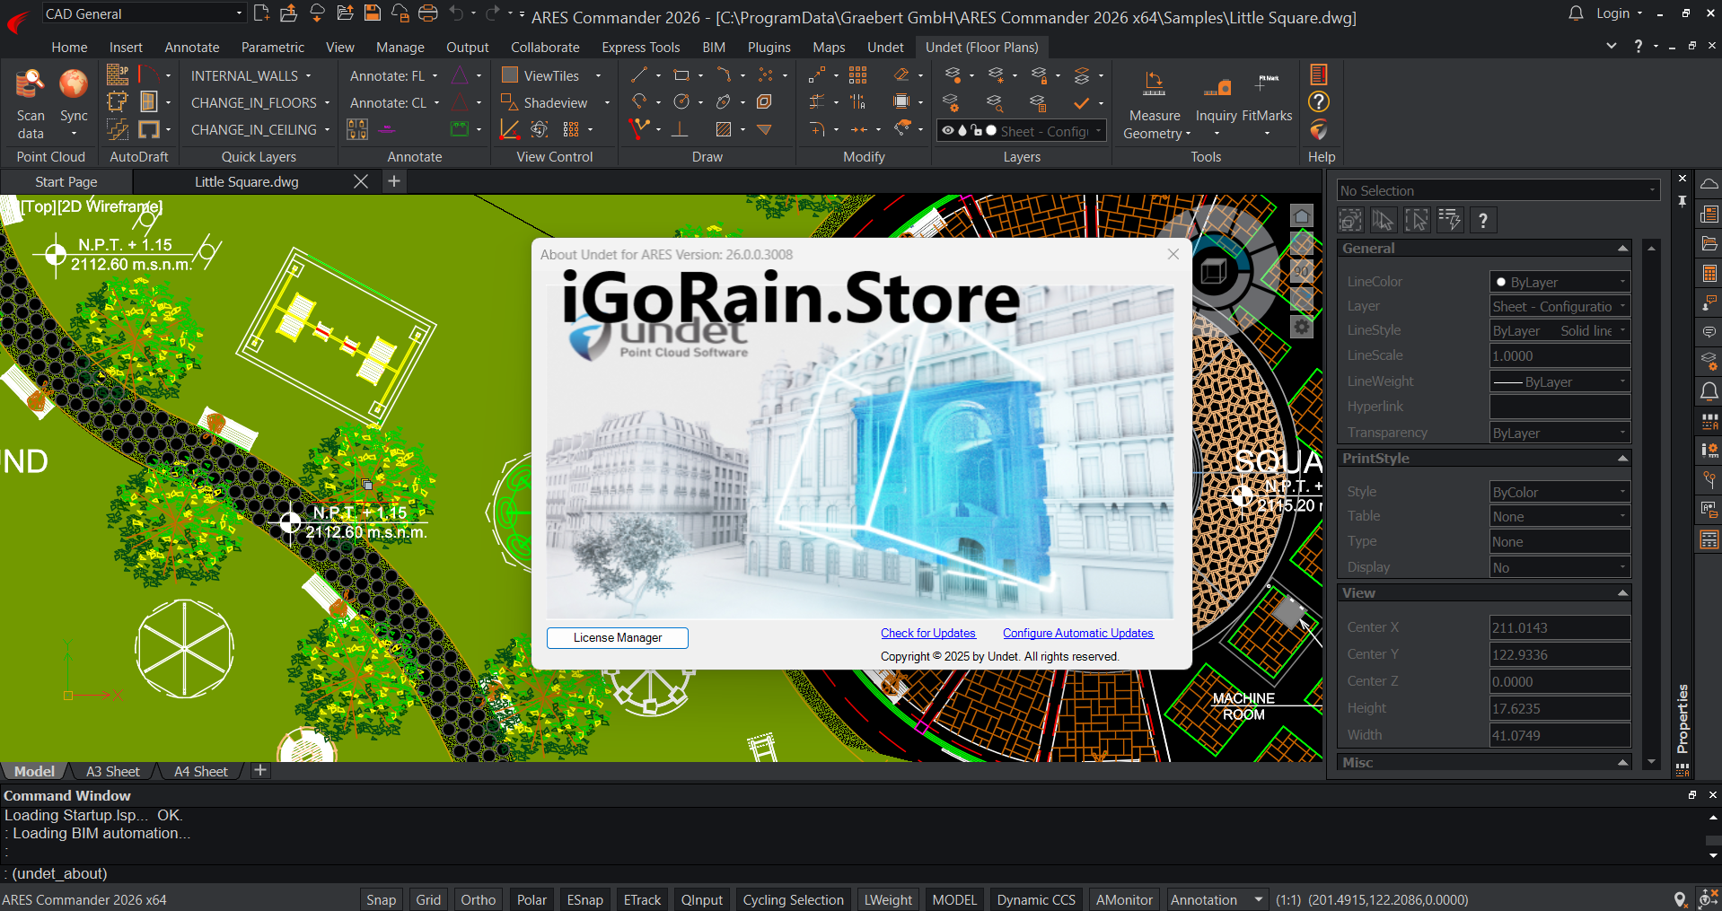The width and height of the screenshot is (1722, 911).
Task: Open the Annotate ribbon tab
Action: [191, 48]
